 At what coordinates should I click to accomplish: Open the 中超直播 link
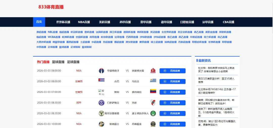click(x=96, y=42)
